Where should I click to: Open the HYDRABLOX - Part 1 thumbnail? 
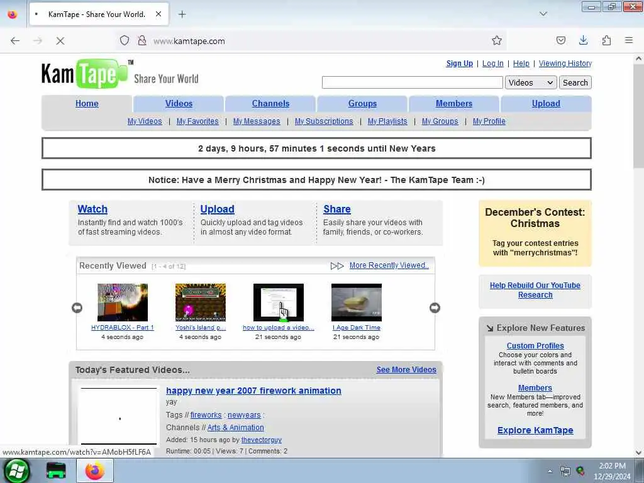[123, 303]
